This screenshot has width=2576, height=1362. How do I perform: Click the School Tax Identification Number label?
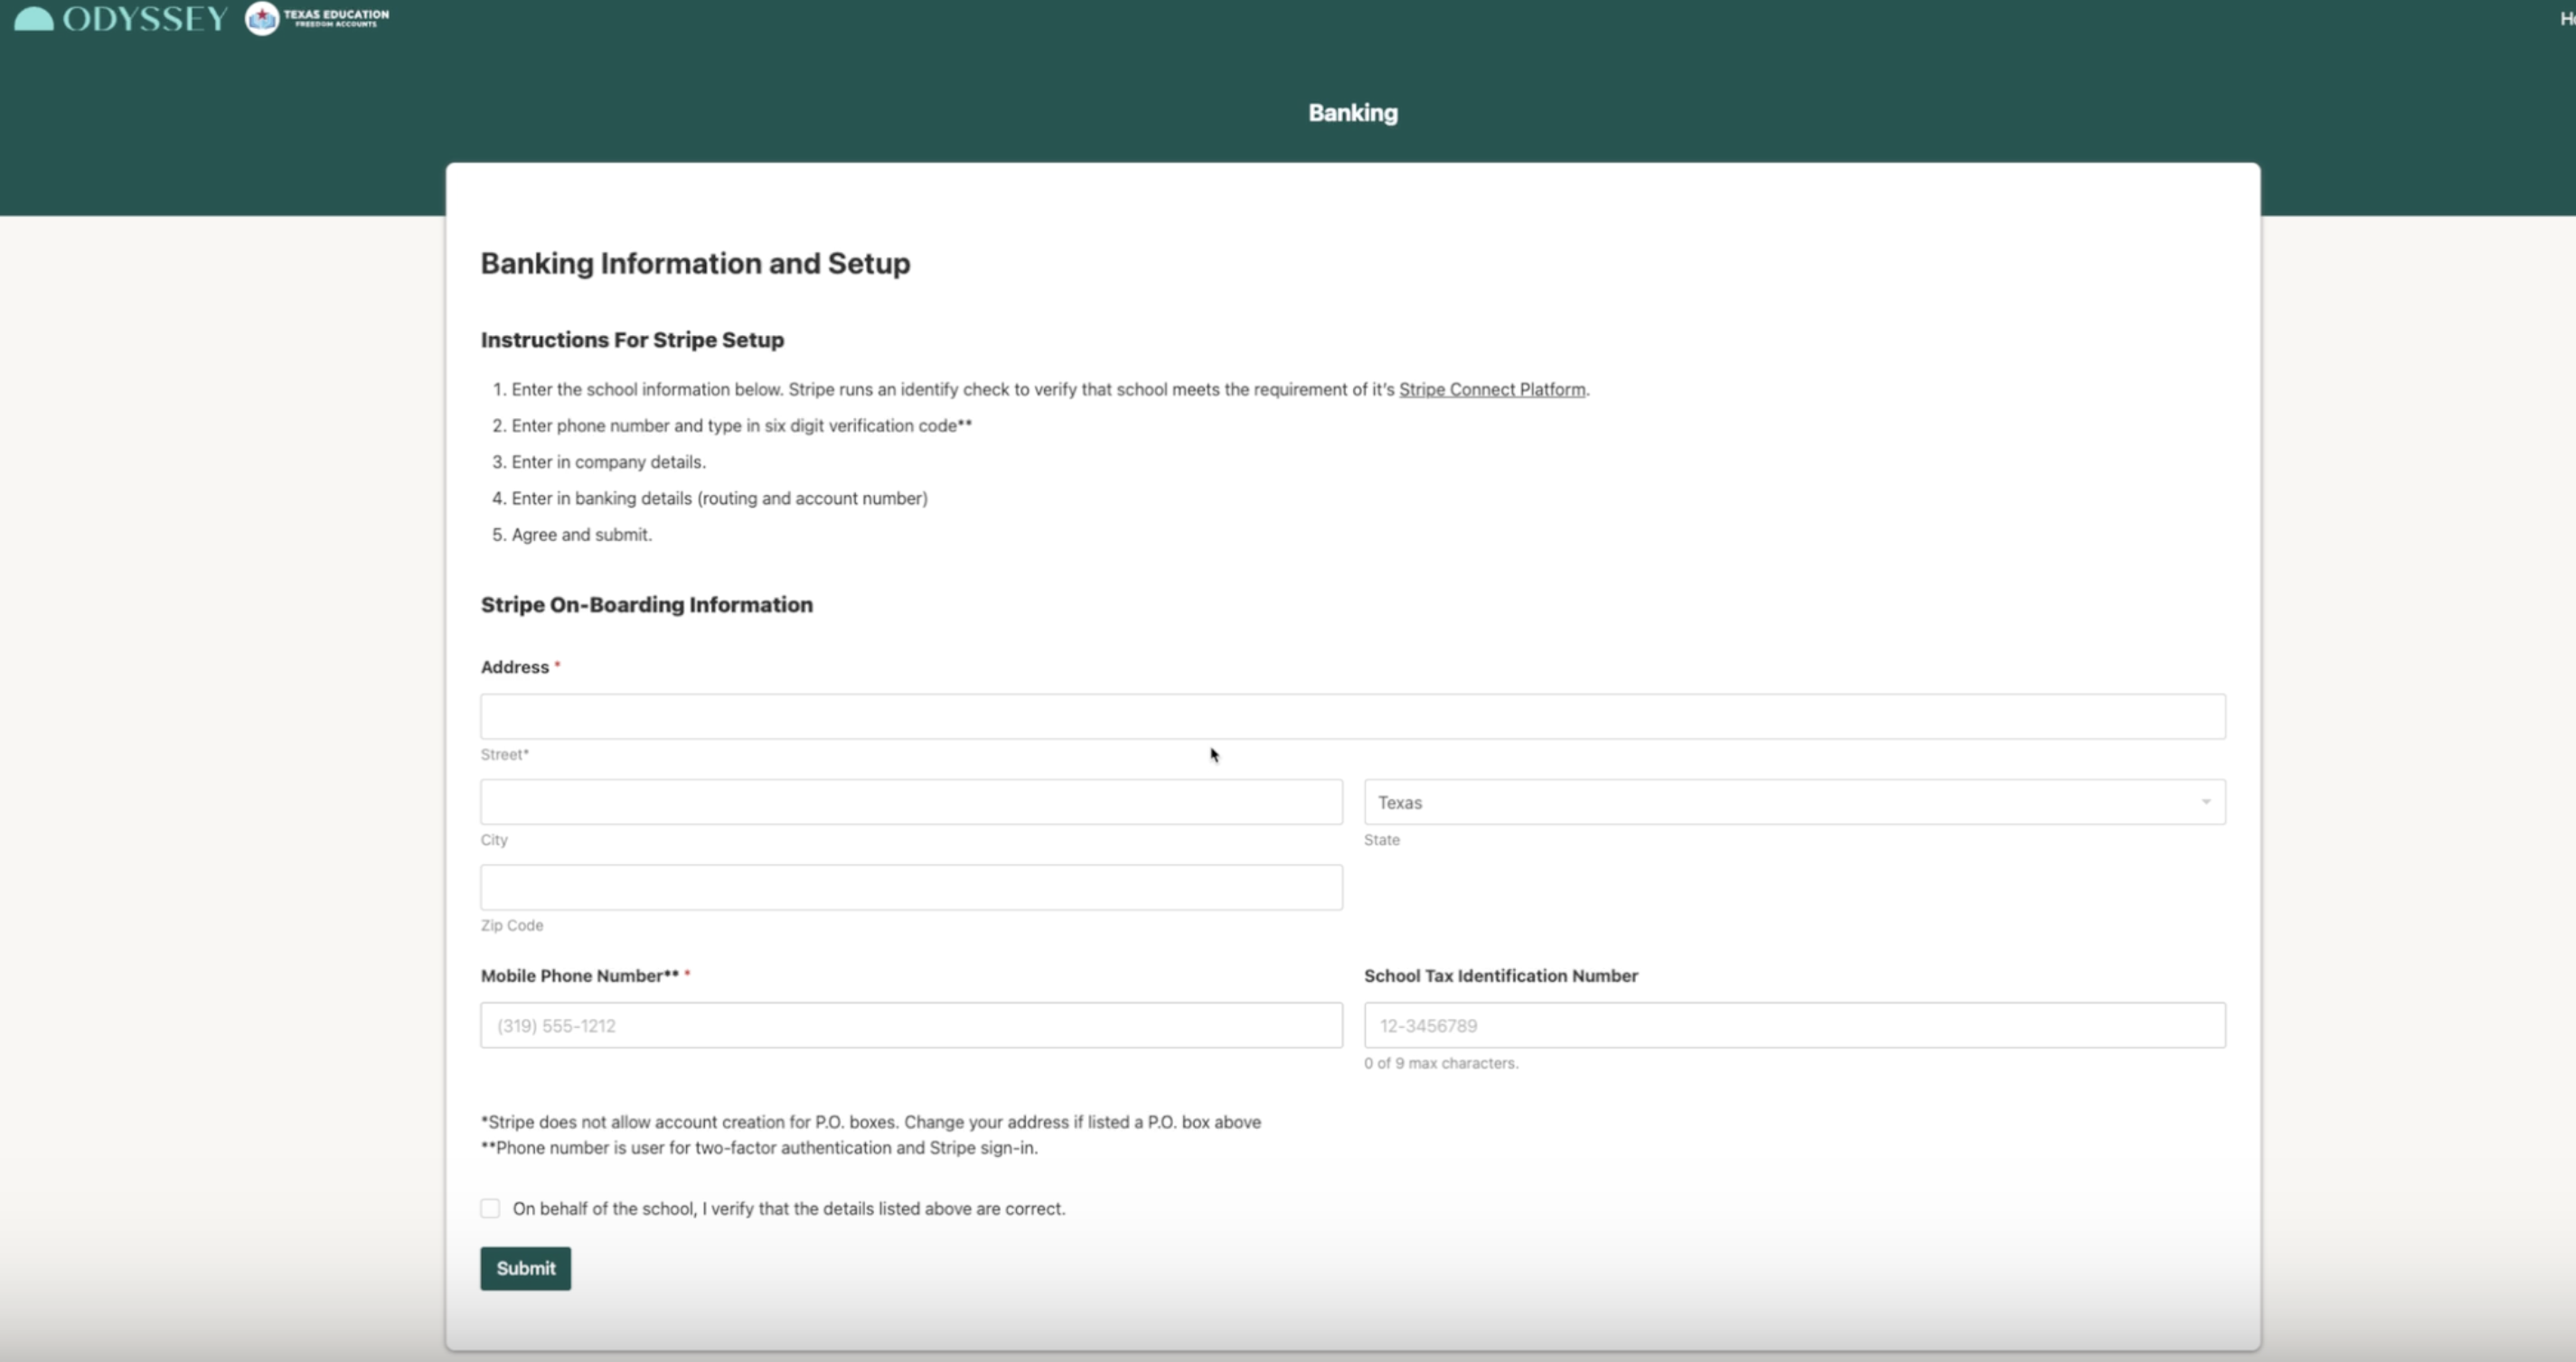pyautogui.click(x=1500, y=975)
